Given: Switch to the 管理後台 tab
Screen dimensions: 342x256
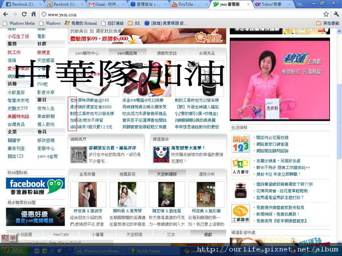Looking at the screenshot, I should point(148,4).
